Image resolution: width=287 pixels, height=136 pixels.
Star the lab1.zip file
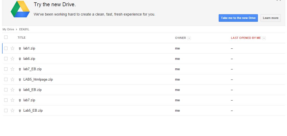tap(12, 48)
